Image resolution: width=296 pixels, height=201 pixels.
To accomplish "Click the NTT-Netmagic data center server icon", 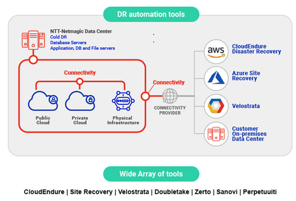I will (x=33, y=40).
